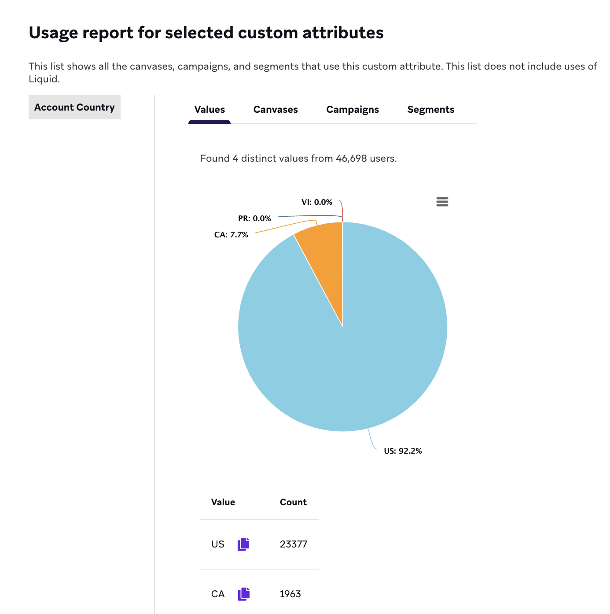Click the distinct values summary text
610x614 pixels.
tap(298, 158)
